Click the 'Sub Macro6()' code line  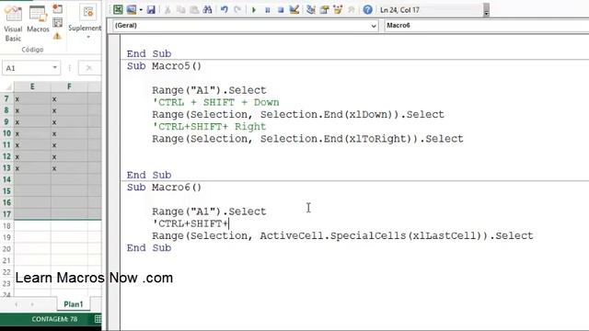[x=164, y=188]
